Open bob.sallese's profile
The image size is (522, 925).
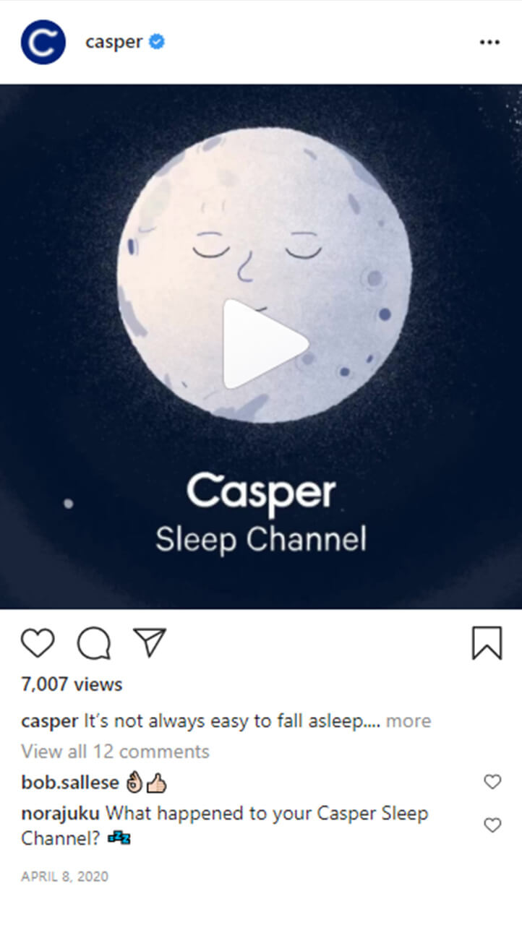[x=70, y=783]
